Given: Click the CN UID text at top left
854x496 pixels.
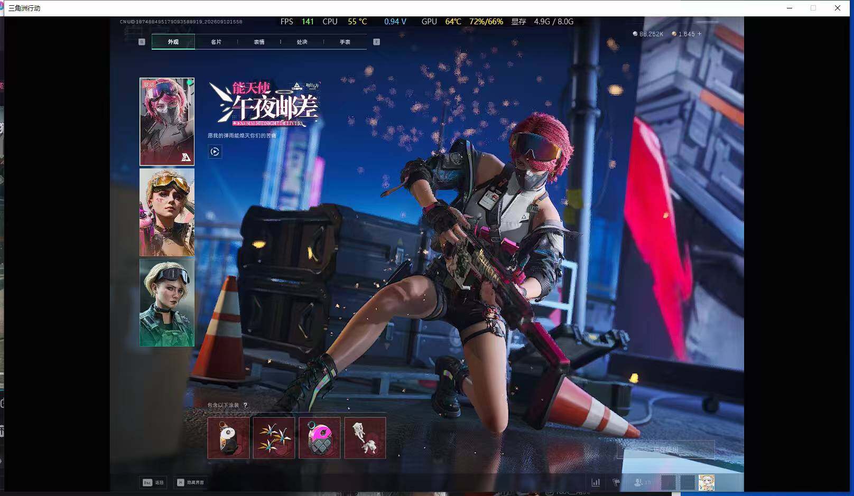Looking at the screenshot, I should pos(181,22).
